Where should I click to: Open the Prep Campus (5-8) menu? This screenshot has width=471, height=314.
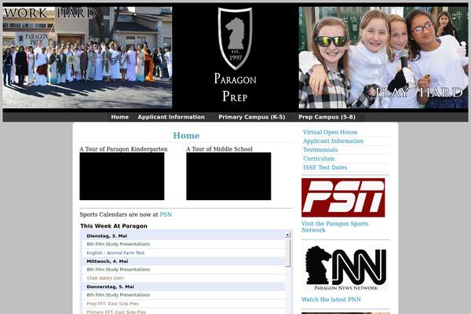(x=327, y=117)
